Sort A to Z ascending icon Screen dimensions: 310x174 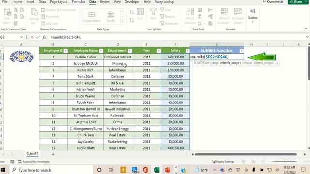point(132,12)
